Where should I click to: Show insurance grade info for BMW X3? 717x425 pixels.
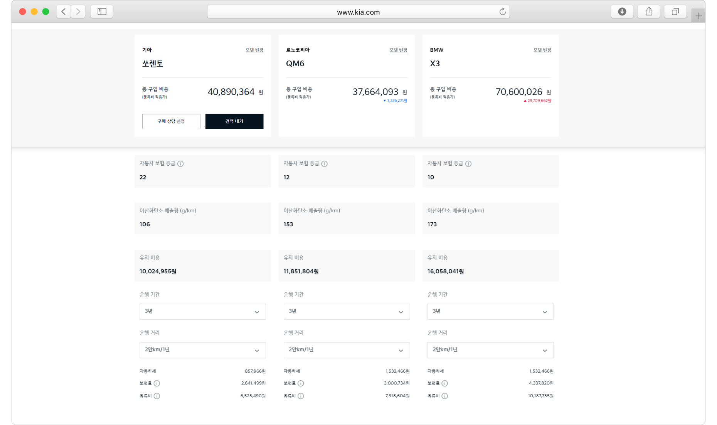(x=468, y=164)
